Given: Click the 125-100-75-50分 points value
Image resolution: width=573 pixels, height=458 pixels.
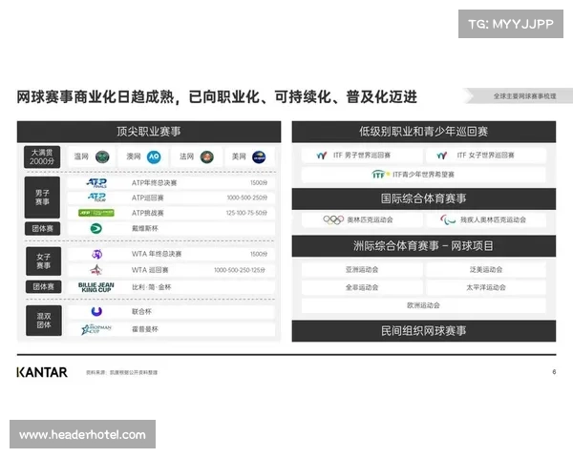Looking at the screenshot, I should tap(246, 213).
